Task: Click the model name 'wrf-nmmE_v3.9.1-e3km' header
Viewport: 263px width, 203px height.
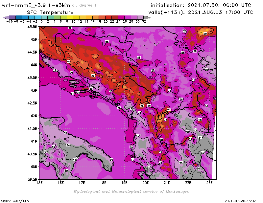Action: coord(36,5)
